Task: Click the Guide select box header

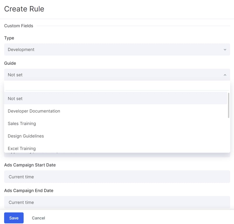Action: click(x=117, y=75)
